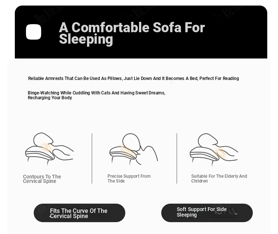Click the "Binge-Watching While Cuddling With Cats" text
The height and width of the screenshot is (234, 278).
pyautogui.click(x=96, y=93)
